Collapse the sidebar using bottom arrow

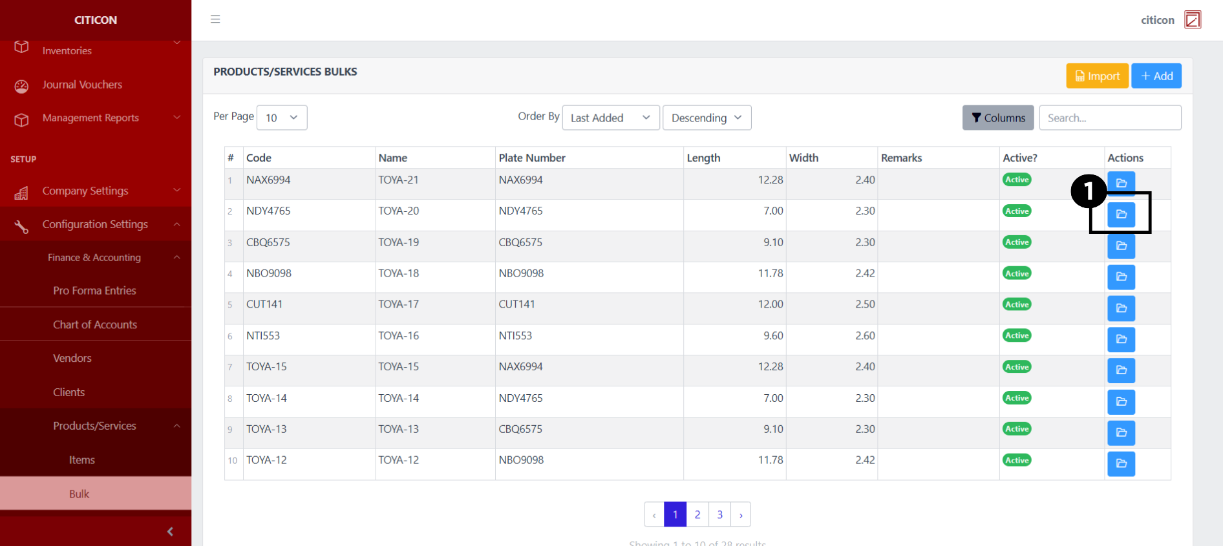170,531
